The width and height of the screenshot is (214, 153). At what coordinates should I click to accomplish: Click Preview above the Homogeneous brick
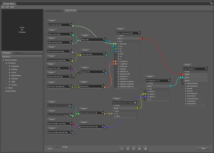coord(150,77)
